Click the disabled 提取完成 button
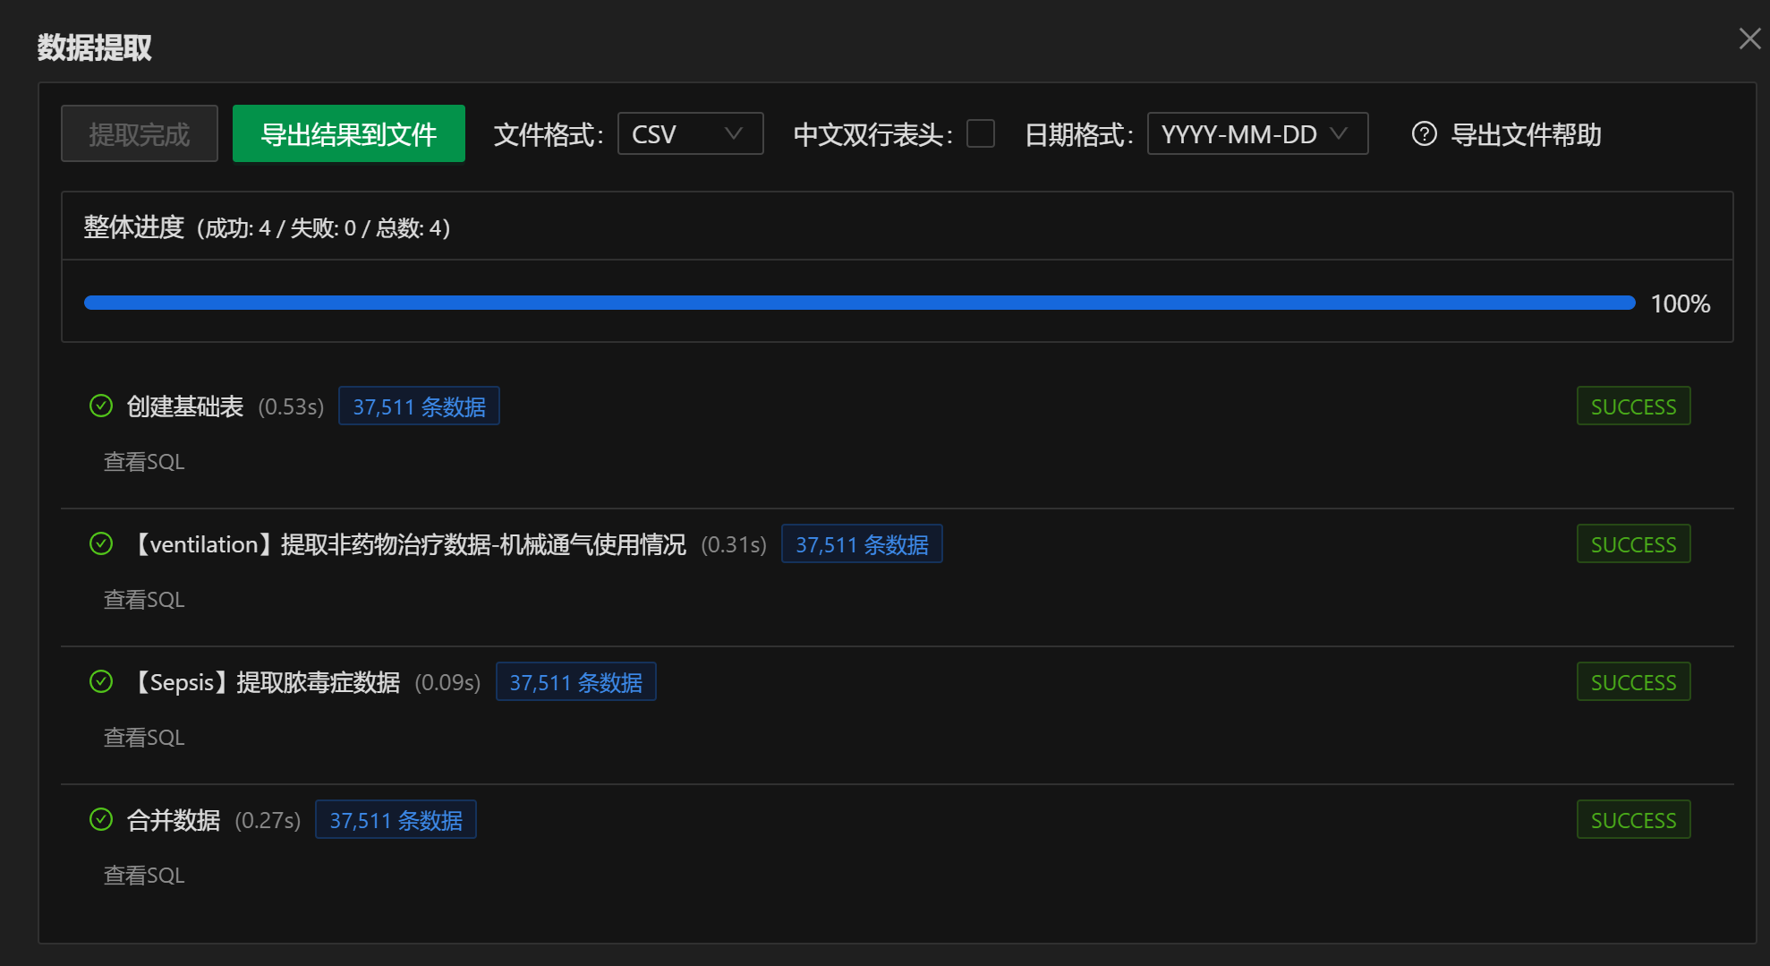This screenshot has width=1770, height=966. tap(140, 134)
